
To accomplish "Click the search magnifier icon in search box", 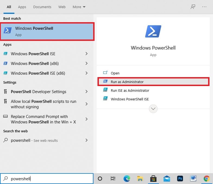I will (5, 179).
